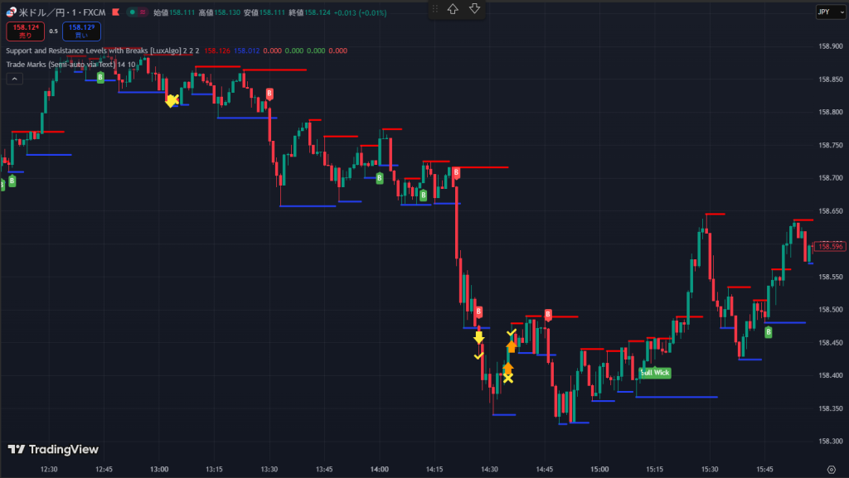
Task: Click the TradingView logo
Action: click(x=53, y=449)
